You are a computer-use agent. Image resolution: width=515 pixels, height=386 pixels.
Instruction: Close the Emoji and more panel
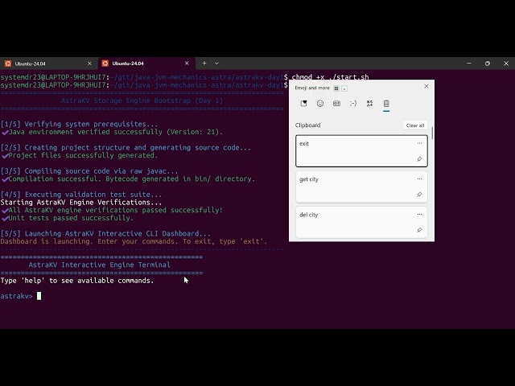[x=426, y=86]
